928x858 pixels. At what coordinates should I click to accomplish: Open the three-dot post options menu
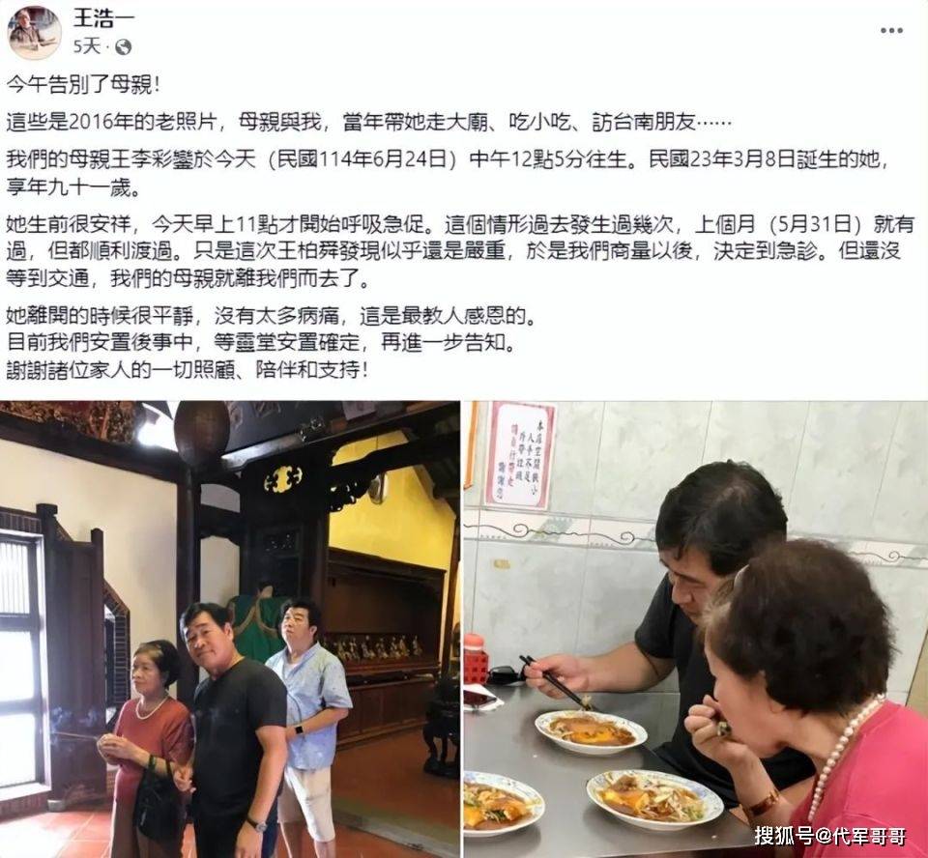(891, 31)
